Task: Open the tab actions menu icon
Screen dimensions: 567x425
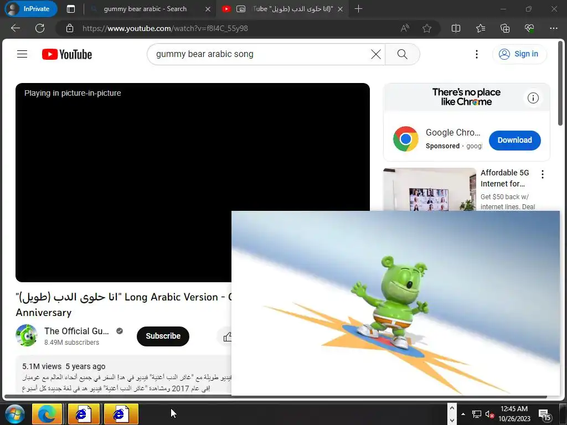Action: coord(71,9)
